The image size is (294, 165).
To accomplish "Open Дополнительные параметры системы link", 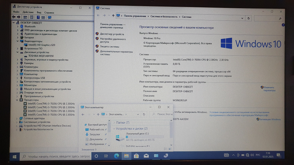I will (x=116, y=53).
